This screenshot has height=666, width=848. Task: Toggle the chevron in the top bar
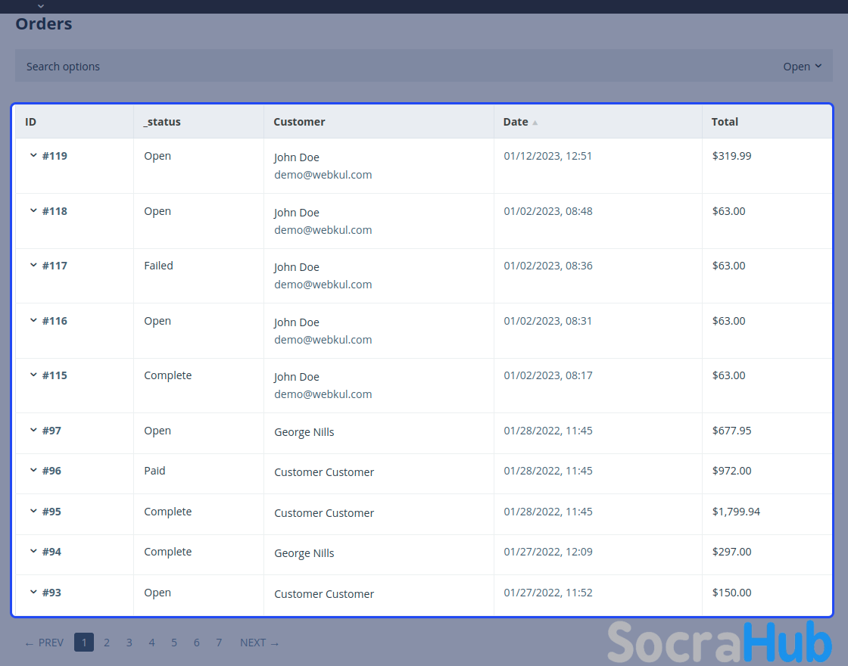[x=41, y=6]
